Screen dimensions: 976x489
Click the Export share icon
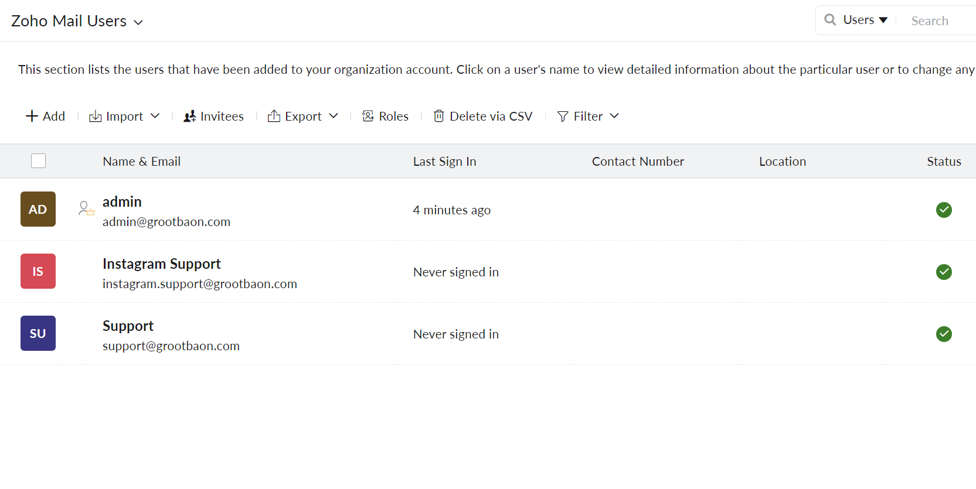274,116
